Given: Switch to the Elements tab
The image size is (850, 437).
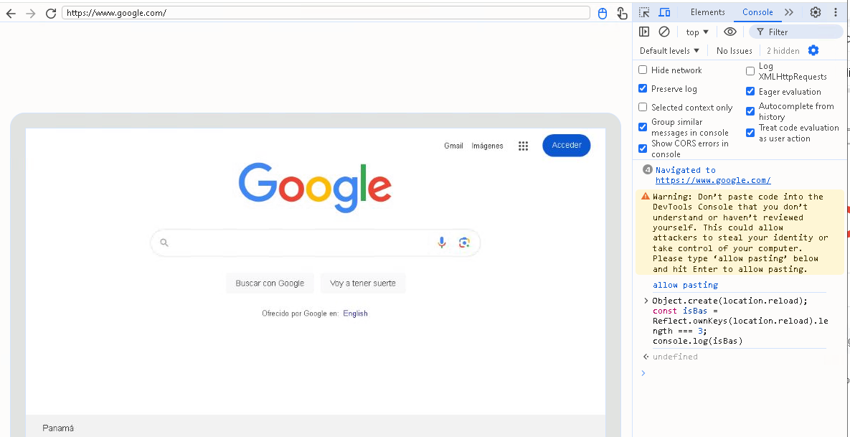Looking at the screenshot, I should pyautogui.click(x=707, y=12).
